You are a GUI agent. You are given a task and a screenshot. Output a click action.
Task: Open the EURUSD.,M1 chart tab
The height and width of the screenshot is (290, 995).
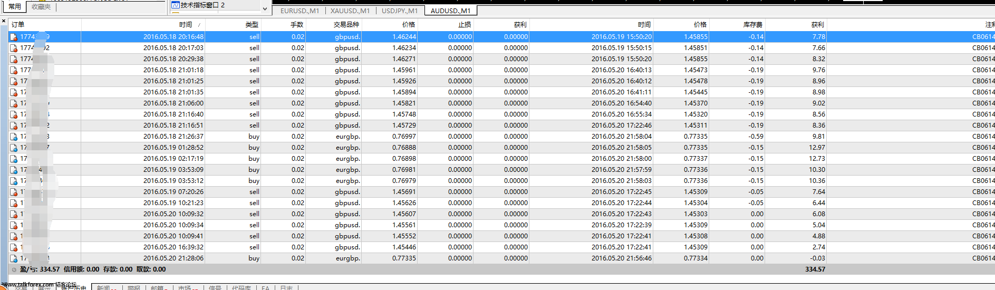click(x=300, y=11)
